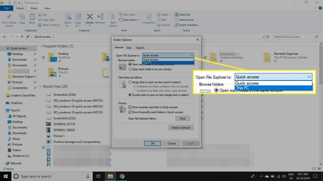Click the Restore Defaults button
Screen dimensions: 323x181
(180, 128)
